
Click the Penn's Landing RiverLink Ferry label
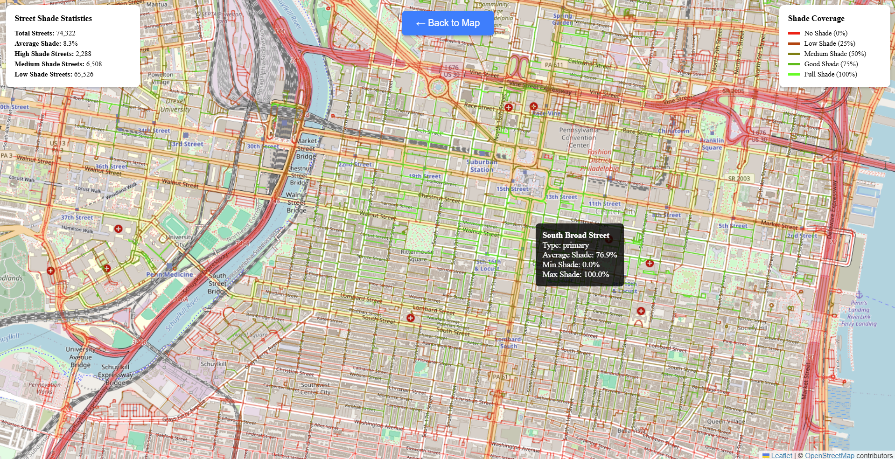point(859,313)
